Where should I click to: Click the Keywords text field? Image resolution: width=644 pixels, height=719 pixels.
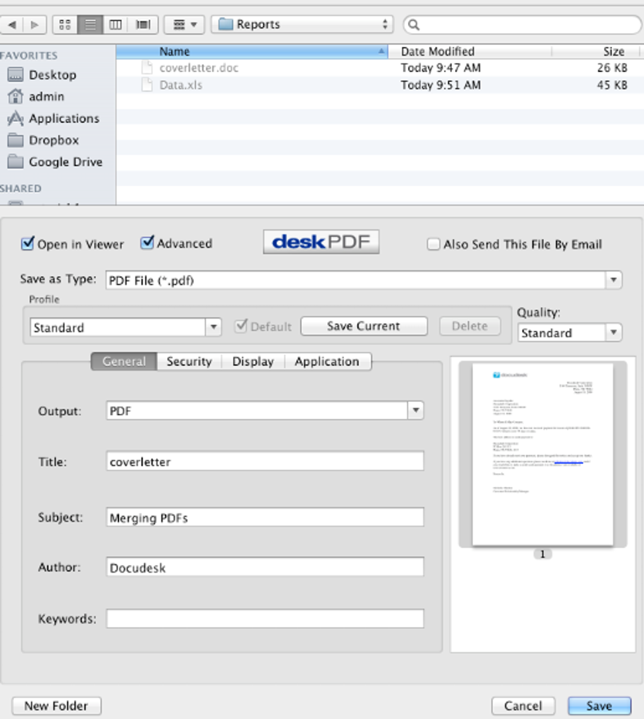pos(265,619)
